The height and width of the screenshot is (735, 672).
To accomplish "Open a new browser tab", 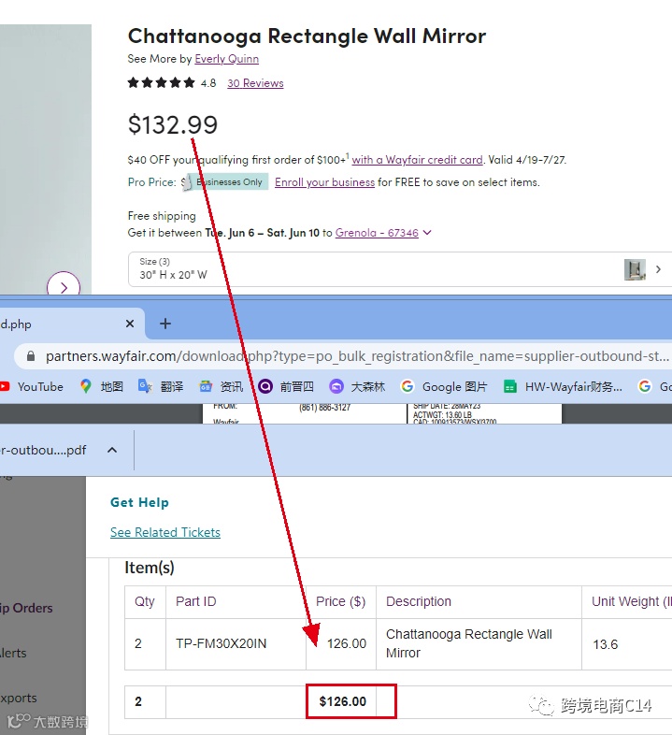I will [164, 324].
